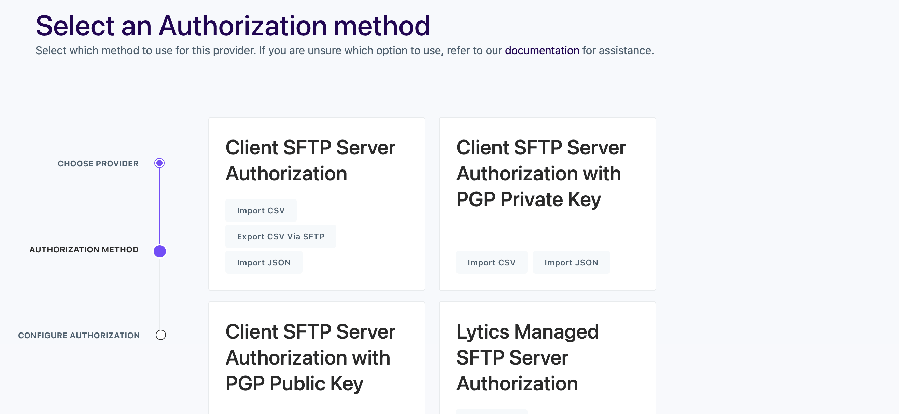899x414 pixels.
Task: Click Import JSON tag in PGP Private Key card
Action: click(571, 262)
